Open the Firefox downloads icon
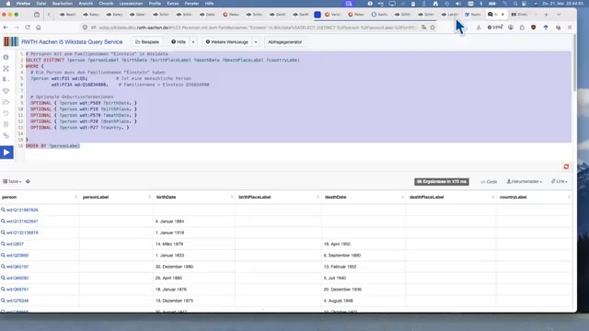Viewport: 589px width, 331px height. [x=479, y=28]
